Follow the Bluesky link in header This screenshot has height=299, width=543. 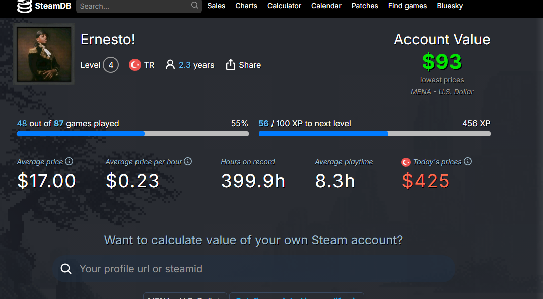click(x=450, y=6)
